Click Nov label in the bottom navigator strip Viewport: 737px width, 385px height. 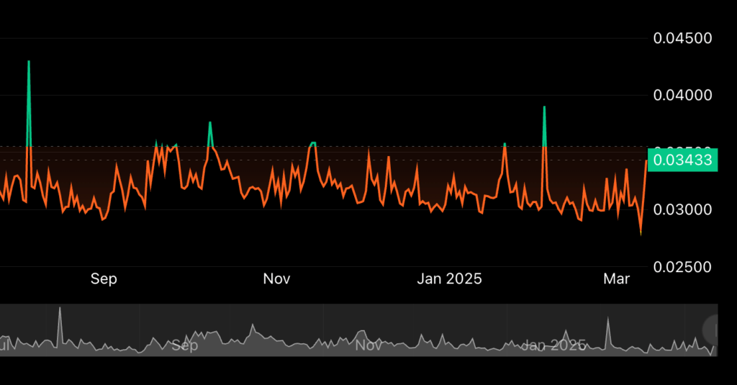pos(368,346)
